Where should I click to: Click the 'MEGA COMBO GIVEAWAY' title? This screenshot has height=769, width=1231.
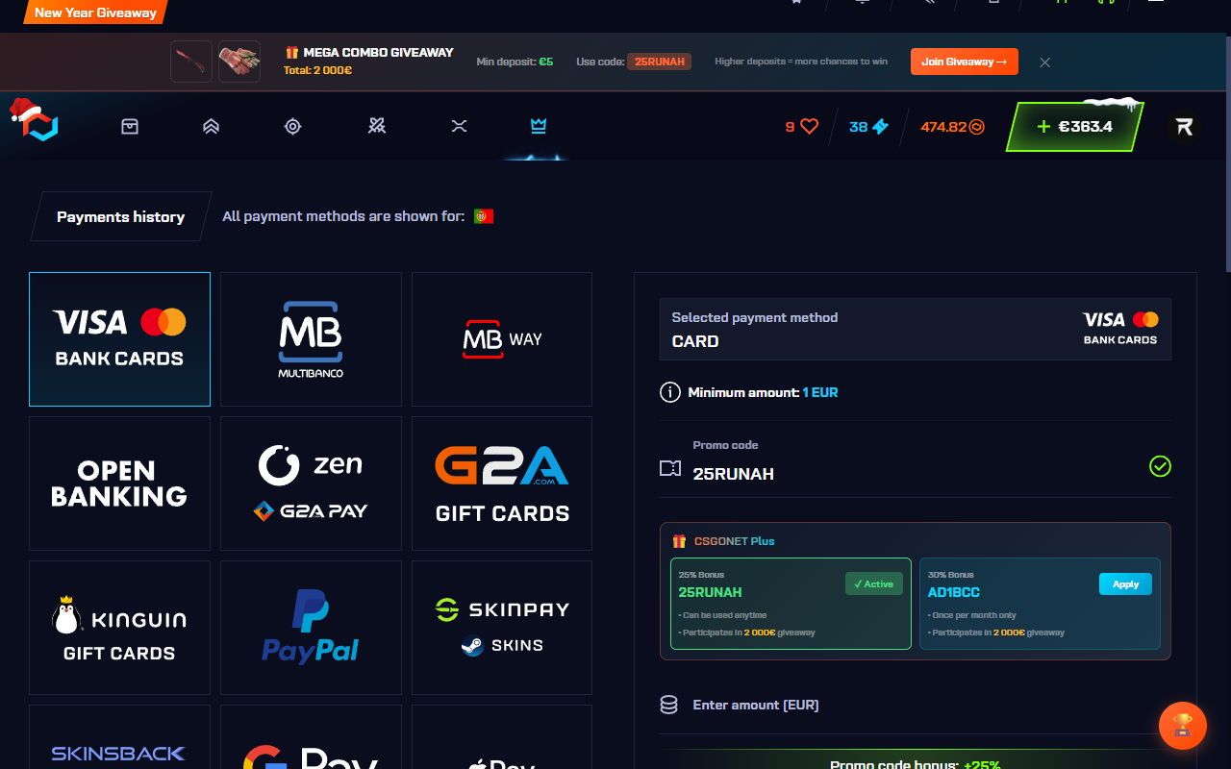(379, 53)
